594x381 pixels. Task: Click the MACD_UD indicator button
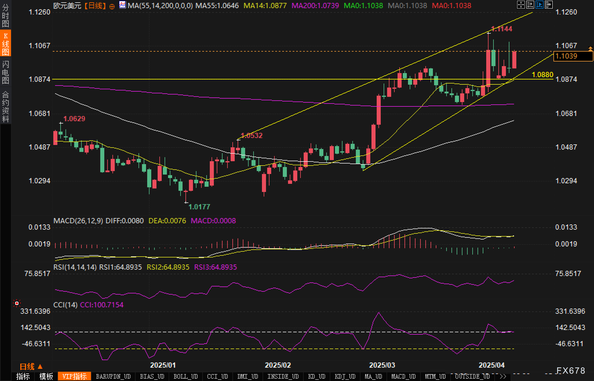(403, 376)
